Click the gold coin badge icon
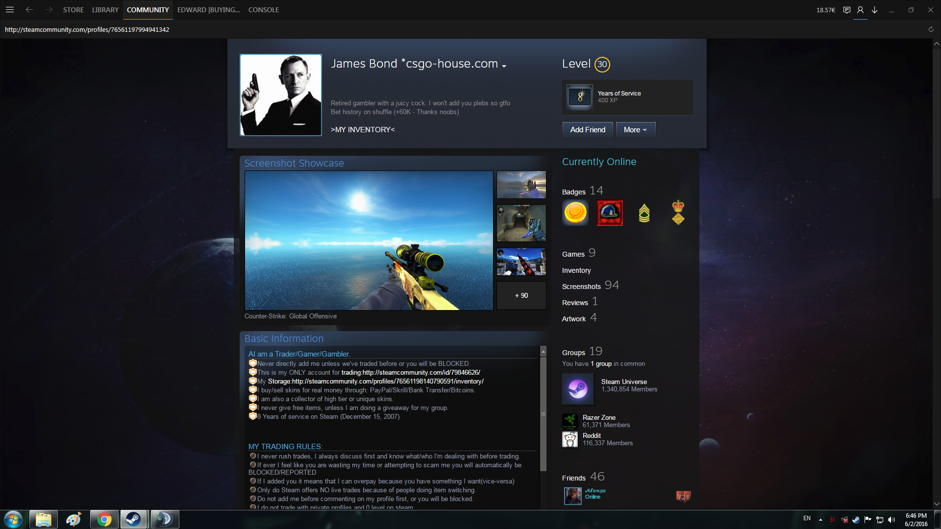 coord(575,213)
